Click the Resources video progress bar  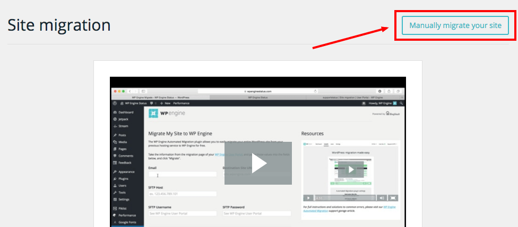(x=345, y=198)
